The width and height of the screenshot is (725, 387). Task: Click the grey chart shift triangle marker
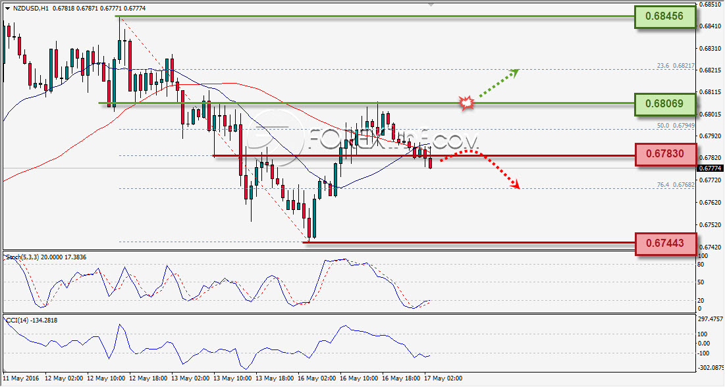click(431, 5)
